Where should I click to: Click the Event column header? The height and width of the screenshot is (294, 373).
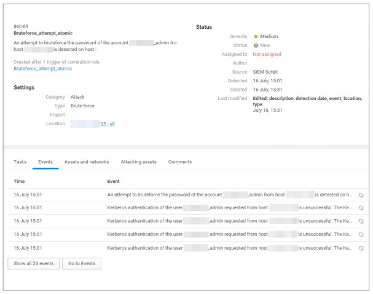(x=114, y=182)
